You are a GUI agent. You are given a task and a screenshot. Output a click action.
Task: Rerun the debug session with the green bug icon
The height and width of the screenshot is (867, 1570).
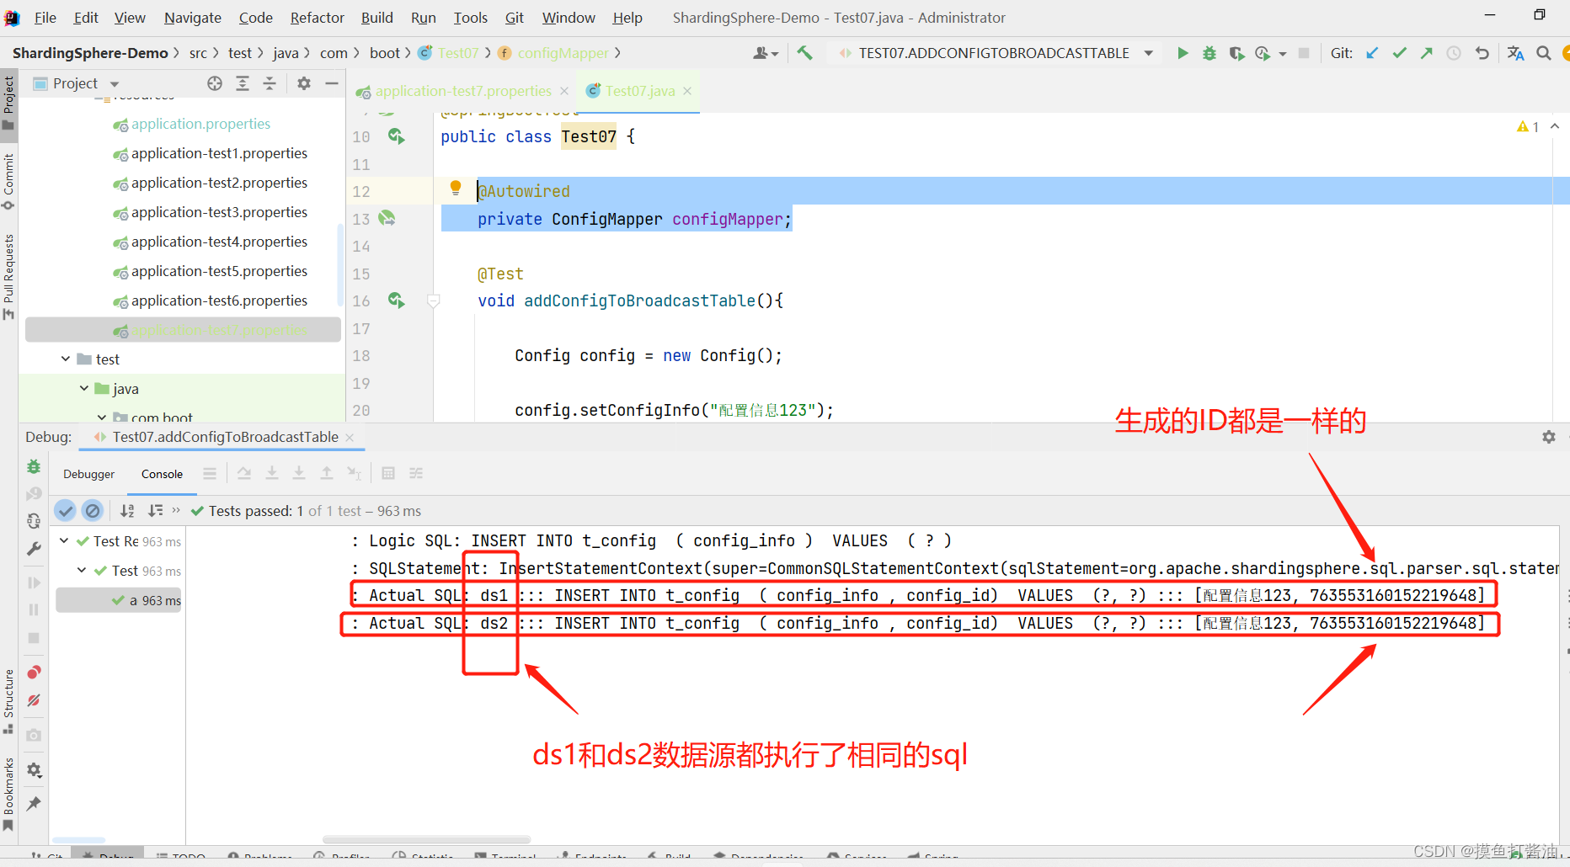tap(34, 466)
